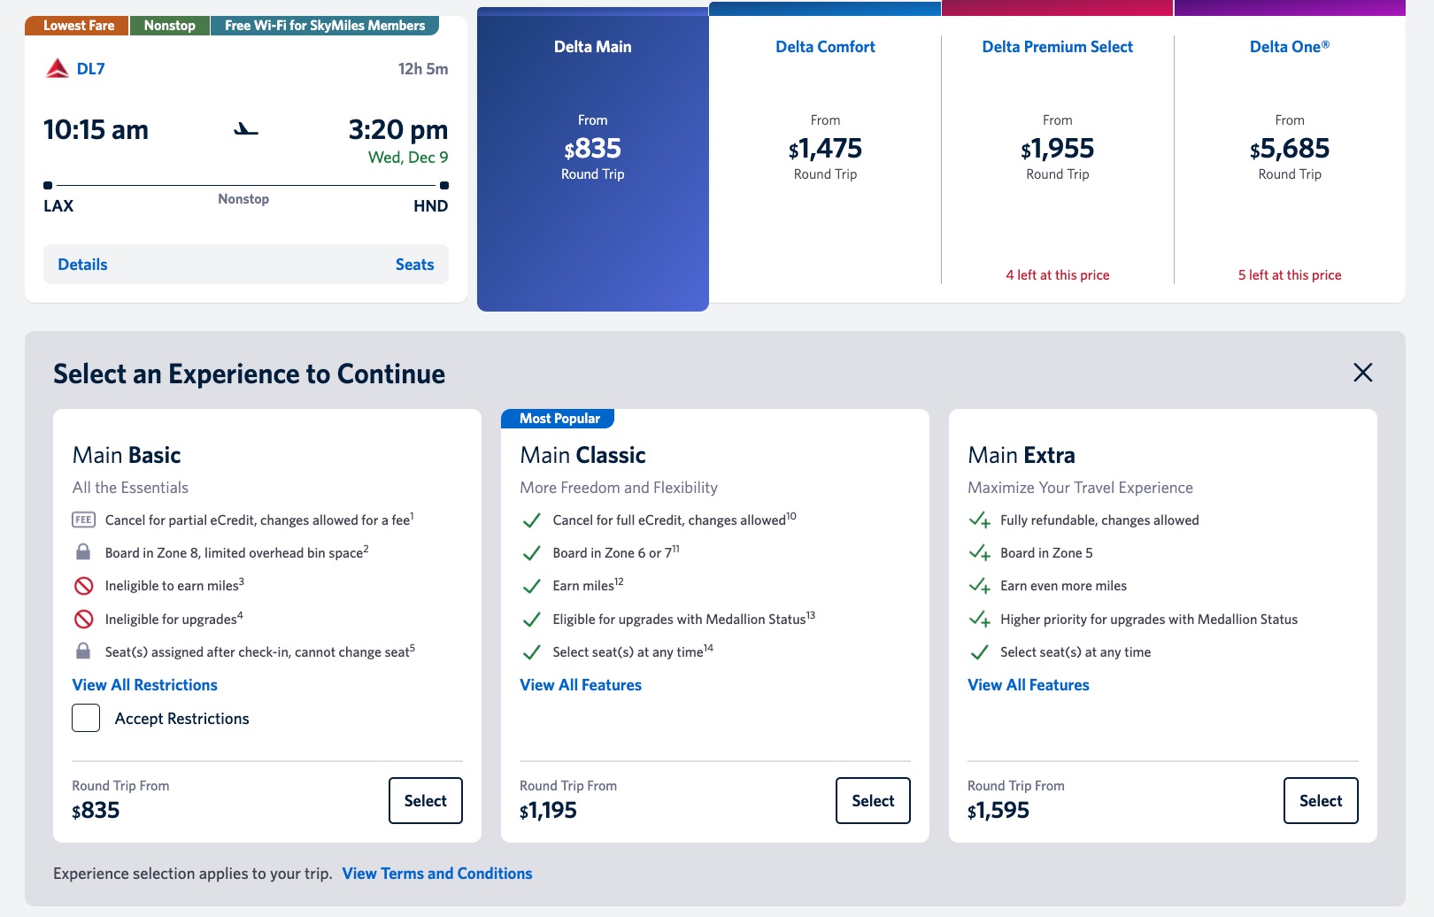
Task: Click check-plus icon beside Fully refundable
Action: coord(979,520)
